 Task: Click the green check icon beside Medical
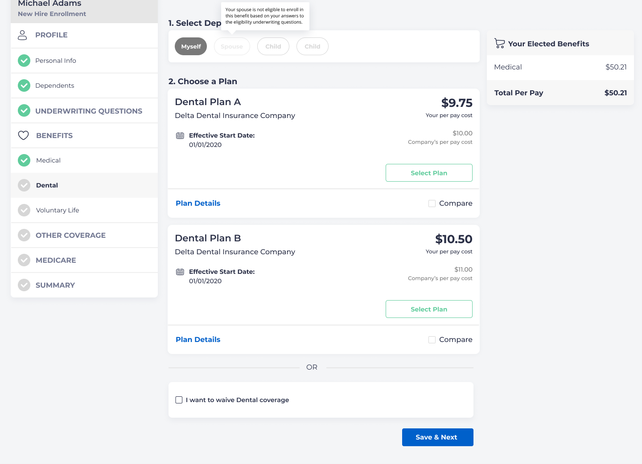[24, 160]
